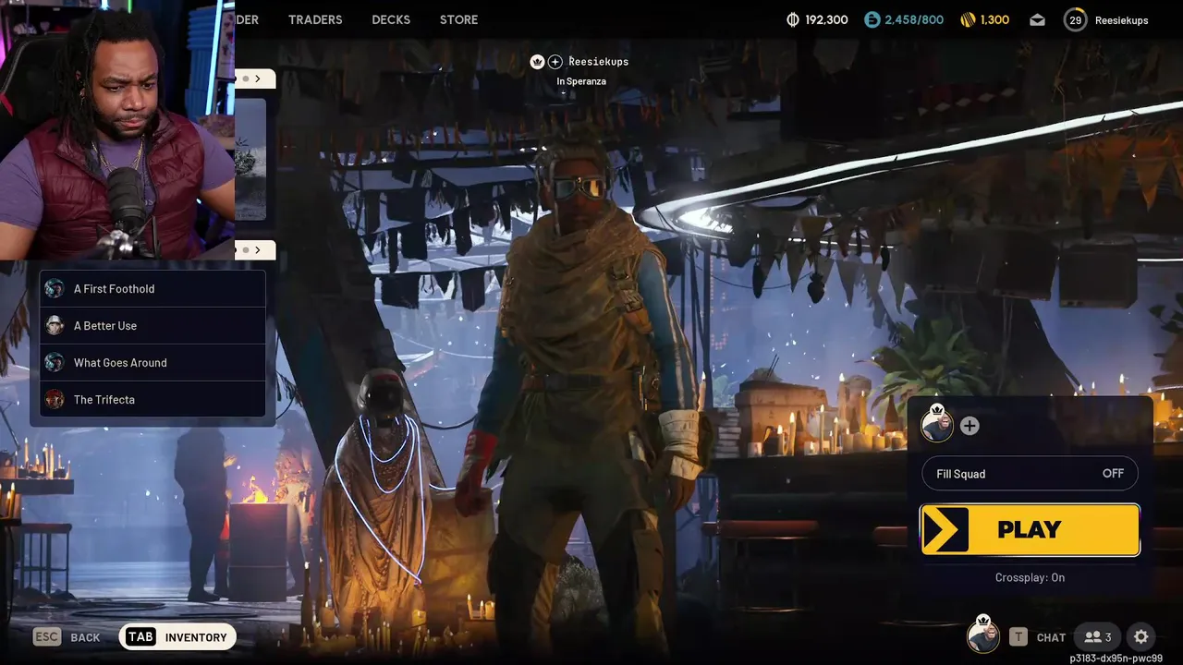This screenshot has height=665, width=1183.
Task: Click the crown leader icon above character
Action: coord(537,62)
